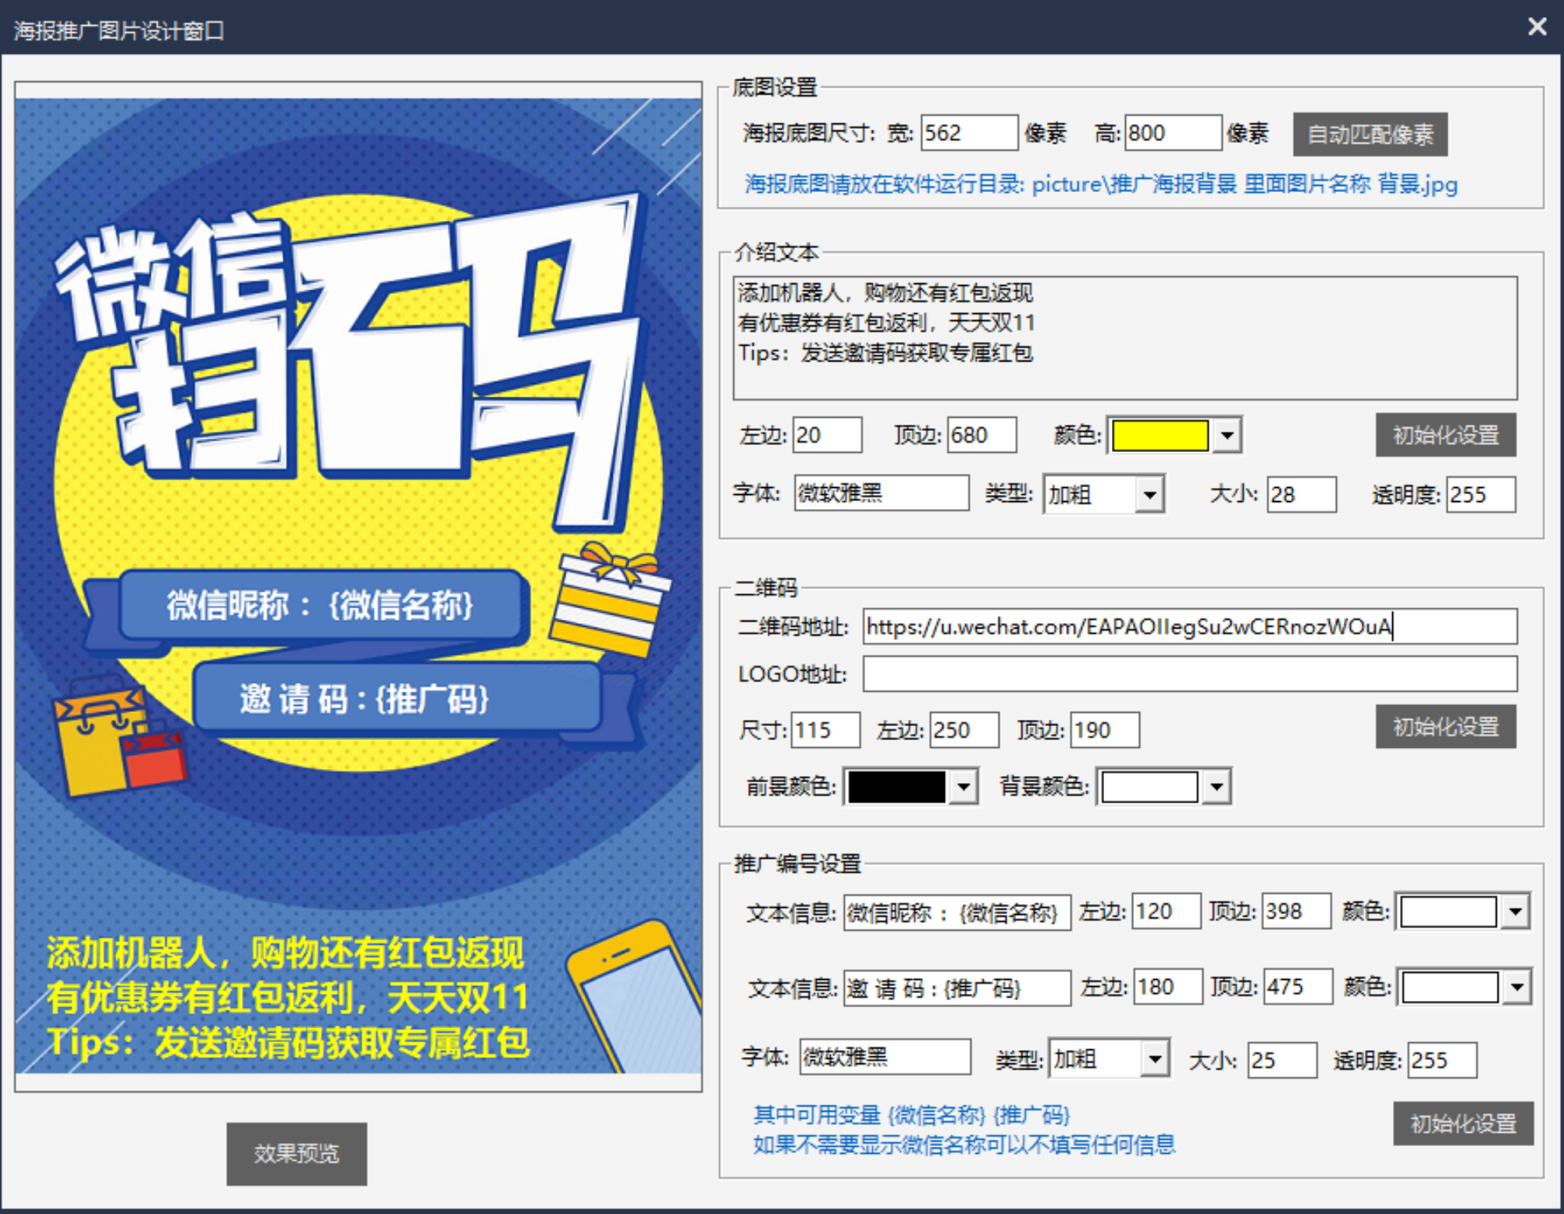This screenshot has height=1214, width=1564.
Task: Edit intro text top margin 680
Action: pyautogui.click(x=982, y=435)
